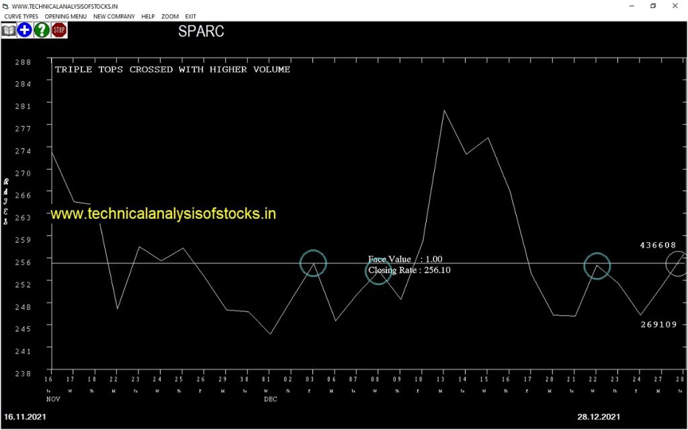The width and height of the screenshot is (688, 430).
Task: Click the blue plus toolbar icon
Action: pos(25,30)
